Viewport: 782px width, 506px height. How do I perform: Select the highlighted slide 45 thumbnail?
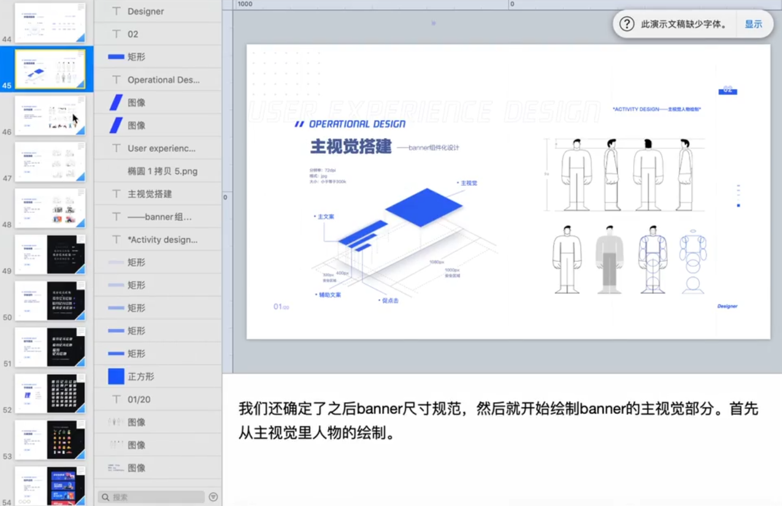coord(50,69)
